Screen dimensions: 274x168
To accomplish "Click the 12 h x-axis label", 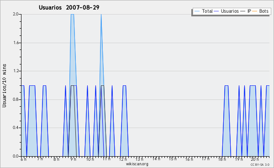I will [123, 159].
